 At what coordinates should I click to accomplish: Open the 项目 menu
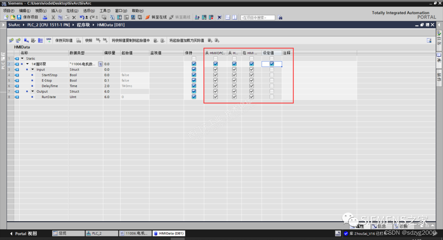tap(9, 11)
